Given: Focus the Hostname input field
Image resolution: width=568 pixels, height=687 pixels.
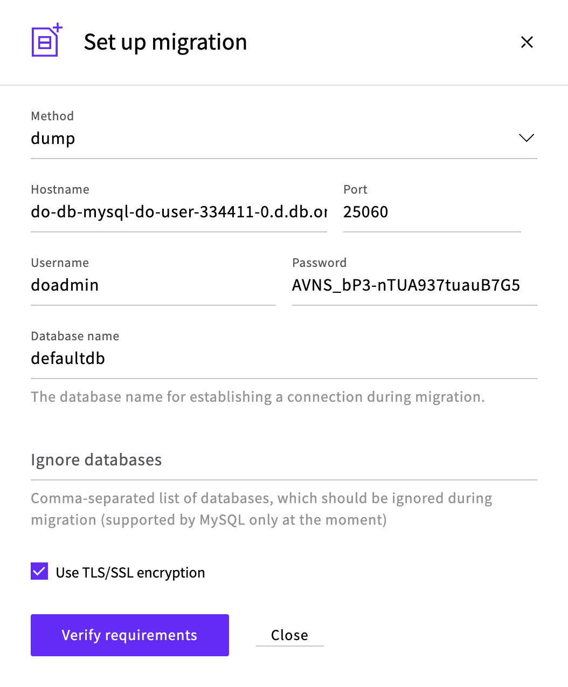Looking at the screenshot, I should (x=178, y=212).
